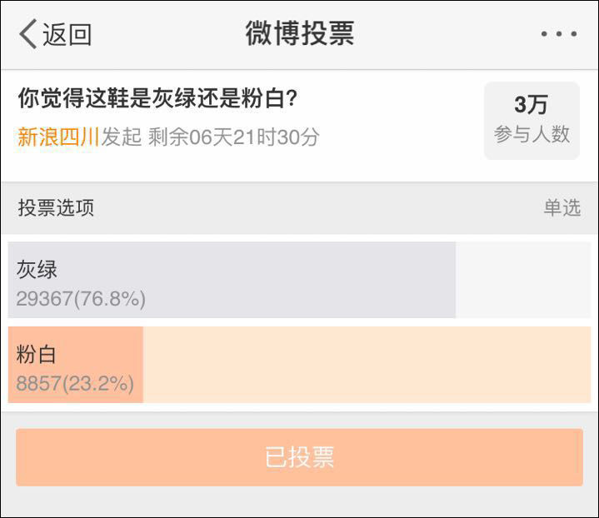Tap the light orange unfilled 粉白 bar area
Image resolution: width=599 pixels, height=518 pixels.
pos(367,365)
